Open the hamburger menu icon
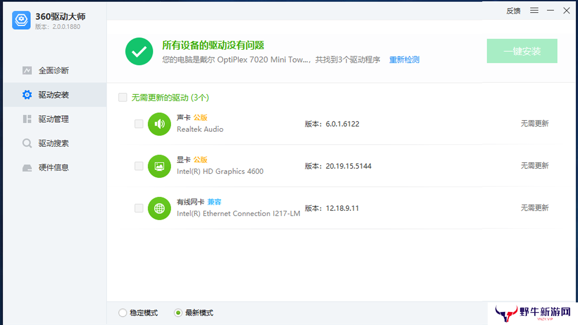 pos(534,10)
